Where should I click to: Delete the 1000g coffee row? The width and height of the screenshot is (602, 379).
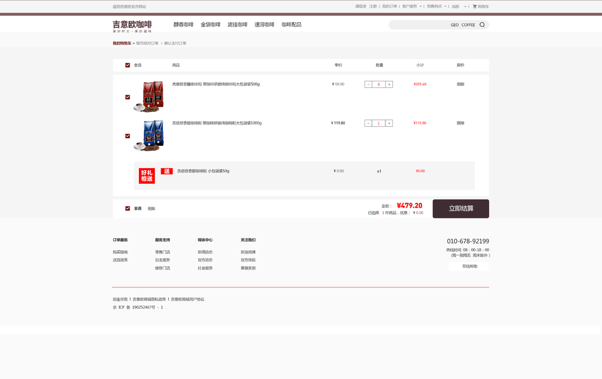[x=461, y=123]
